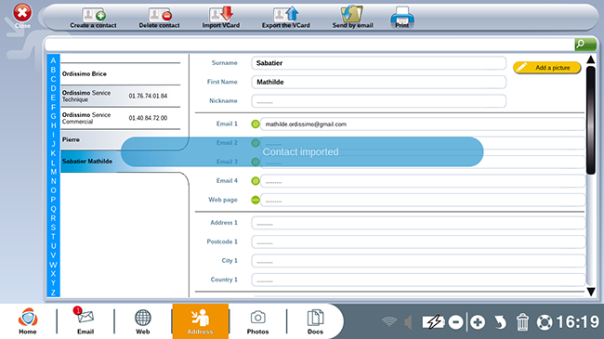Open the Photos tab

coord(257,321)
